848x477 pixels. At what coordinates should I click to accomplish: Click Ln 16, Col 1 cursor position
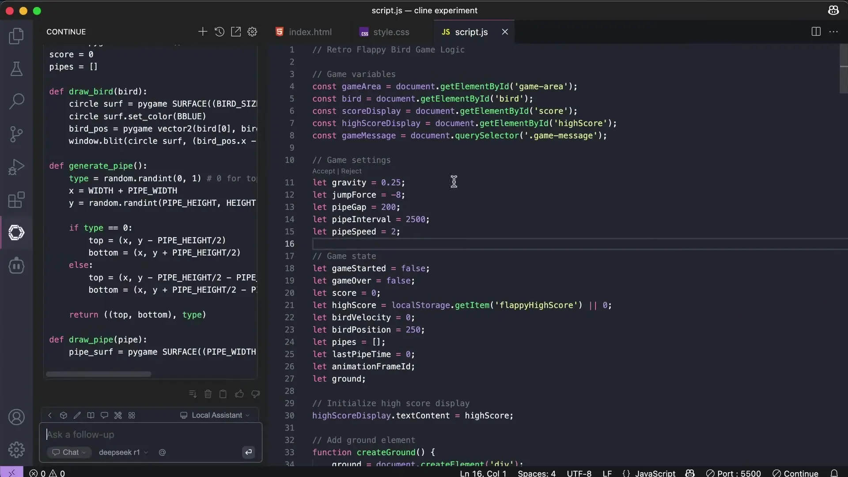point(483,473)
